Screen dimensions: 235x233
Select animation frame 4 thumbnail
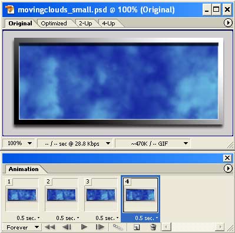pos(140,195)
